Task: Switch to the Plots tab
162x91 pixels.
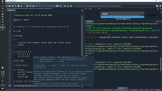Action: (x=127, y=19)
